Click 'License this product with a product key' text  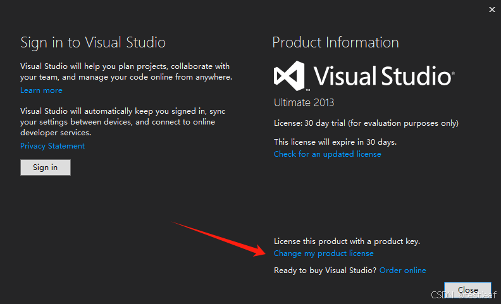347,241
